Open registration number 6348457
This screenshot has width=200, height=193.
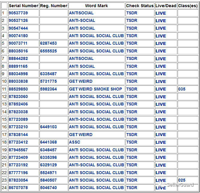[48, 150]
